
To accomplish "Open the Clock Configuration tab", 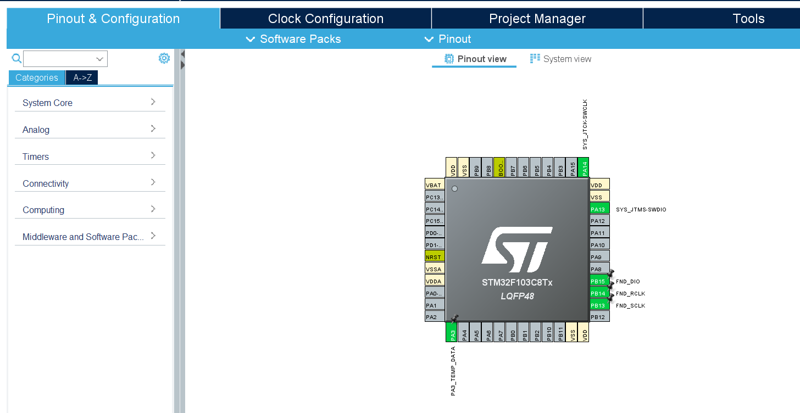I will (x=326, y=19).
